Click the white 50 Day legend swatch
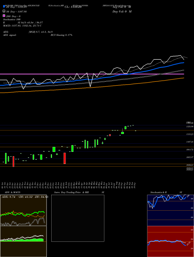Viewport: 194px width, 257px height. click(4, 11)
